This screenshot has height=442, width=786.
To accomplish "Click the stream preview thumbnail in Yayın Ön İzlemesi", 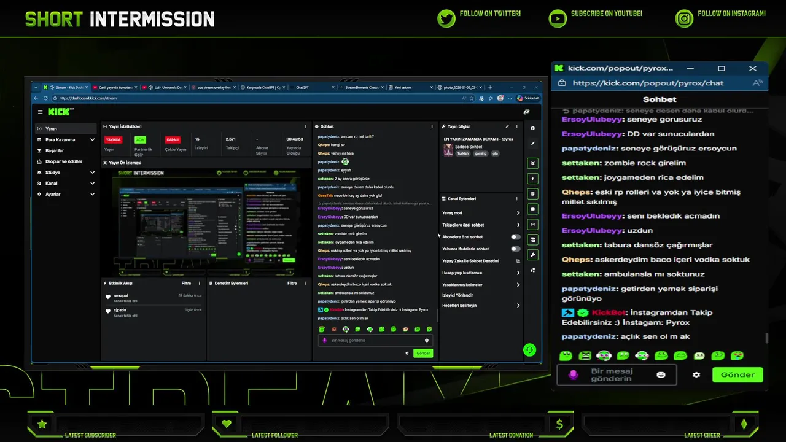I will (206, 222).
